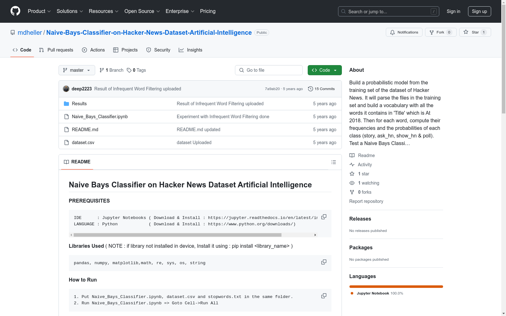The width and height of the screenshot is (506, 316).
Task: Click the file icon for README.md
Action: click(x=66, y=130)
